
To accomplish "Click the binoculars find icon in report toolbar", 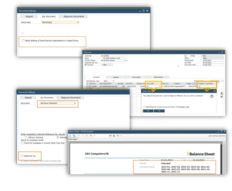I will (114, 136).
